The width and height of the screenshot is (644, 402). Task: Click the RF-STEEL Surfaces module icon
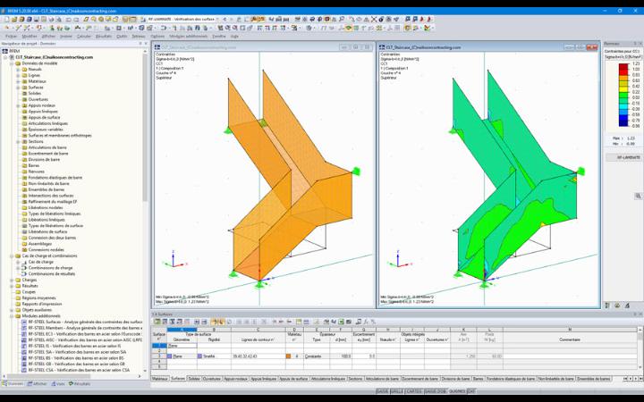tap(24, 322)
